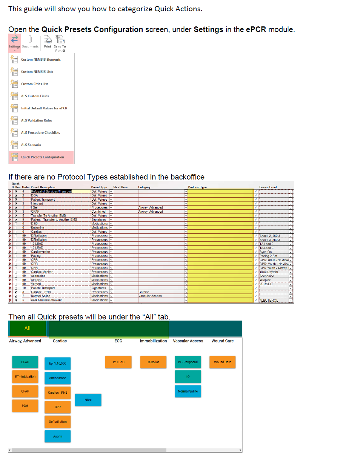Click the IV - Peripheral preset button
Image resolution: width=346 pixels, height=462 pixels.
point(188,362)
